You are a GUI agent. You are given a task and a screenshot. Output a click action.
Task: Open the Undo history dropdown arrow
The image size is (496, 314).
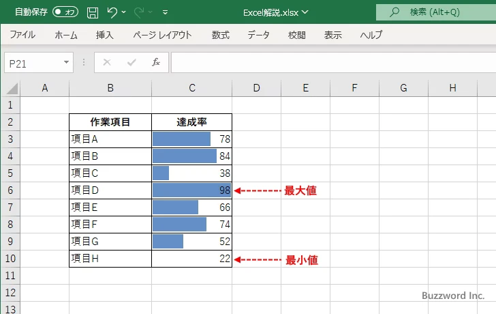pyautogui.click(x=124, y=12)
